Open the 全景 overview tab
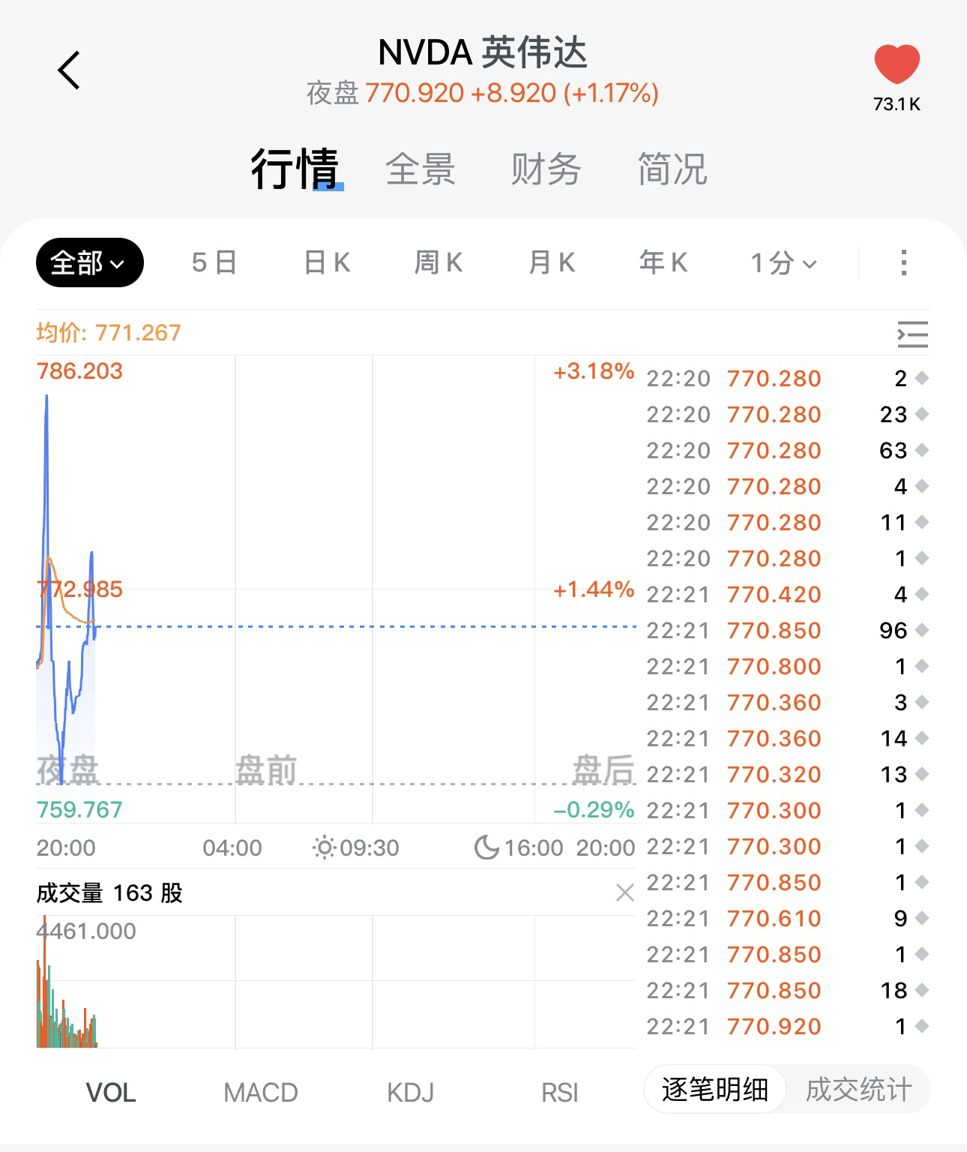 421,169
